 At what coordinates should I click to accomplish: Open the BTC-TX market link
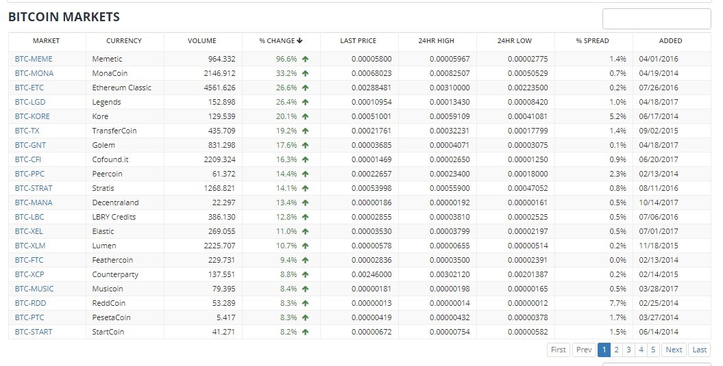(27, 131)
